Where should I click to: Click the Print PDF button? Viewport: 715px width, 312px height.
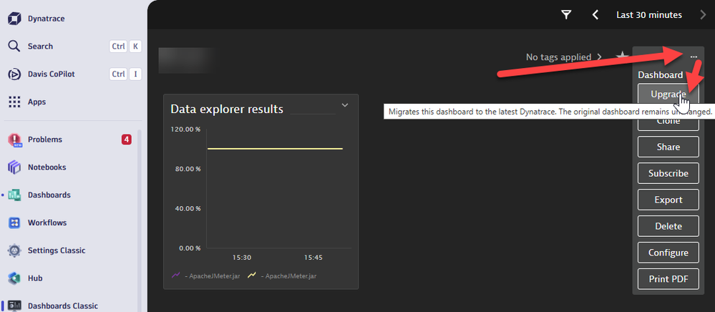click(x=668, y=279)
